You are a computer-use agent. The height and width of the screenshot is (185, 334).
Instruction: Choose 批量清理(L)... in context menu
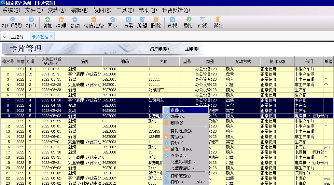[186, 168]
